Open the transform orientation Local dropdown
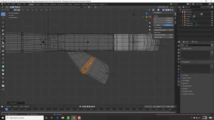 79,7
